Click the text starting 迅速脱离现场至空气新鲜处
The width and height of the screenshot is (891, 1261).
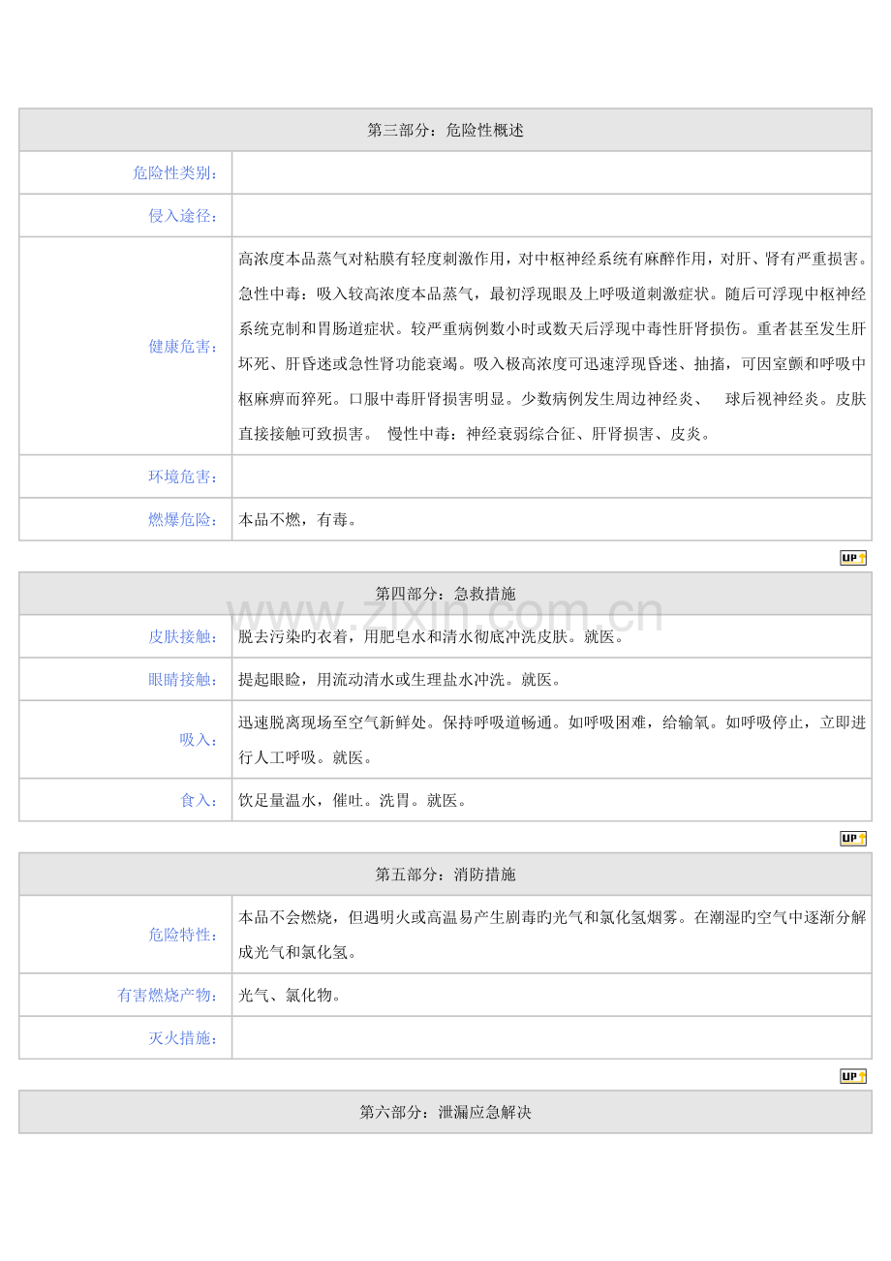click(x=552, y=740)
